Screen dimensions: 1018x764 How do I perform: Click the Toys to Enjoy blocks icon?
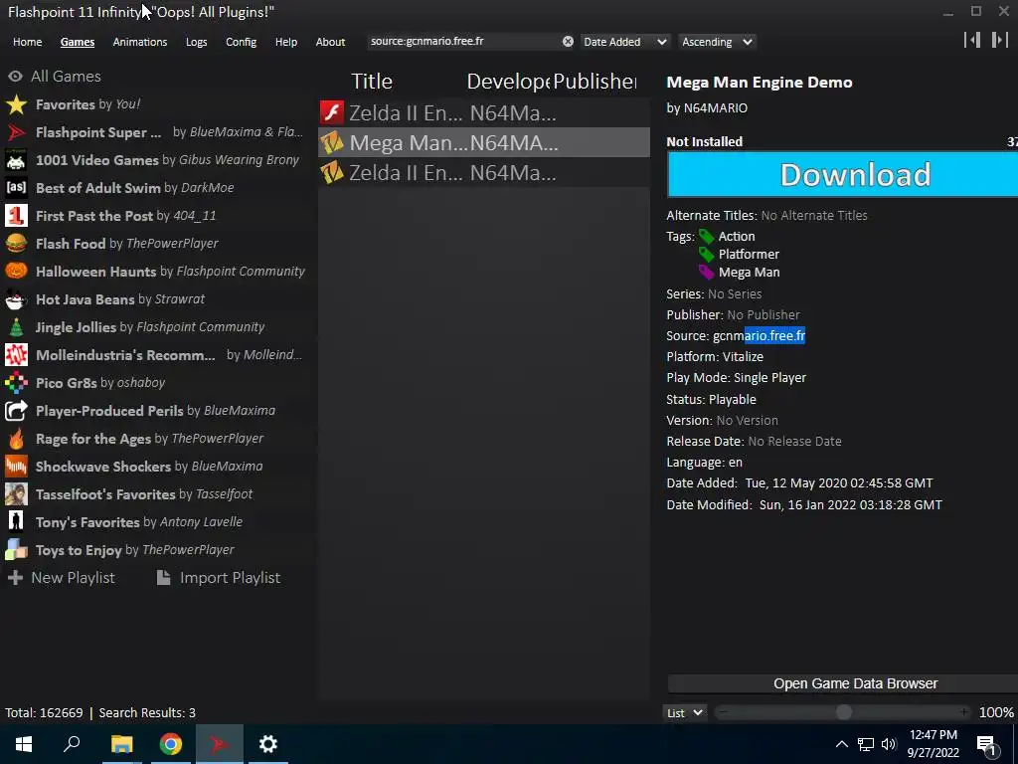pyautogui.click(x=16, y=550)
